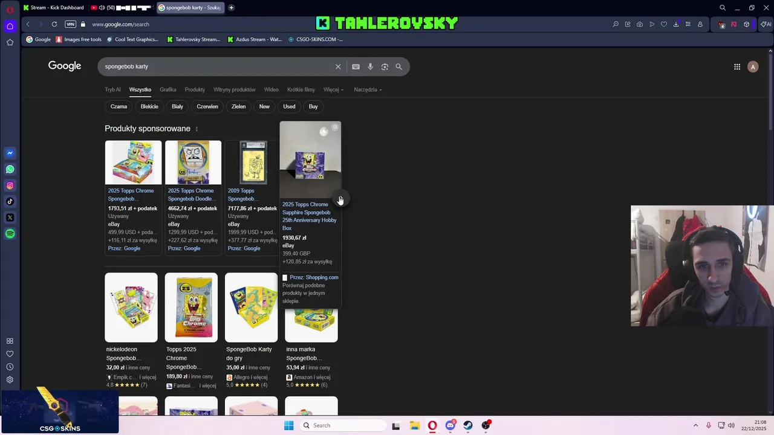Open Steam from the taskbar
This screenshot has width=774, height=435.
(468, 425)
